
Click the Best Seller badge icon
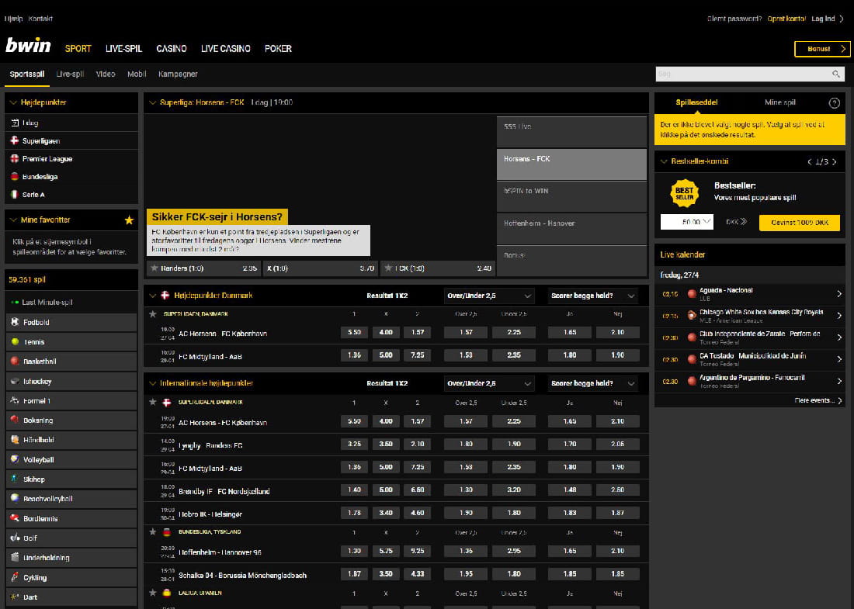(x=684, y=193)
